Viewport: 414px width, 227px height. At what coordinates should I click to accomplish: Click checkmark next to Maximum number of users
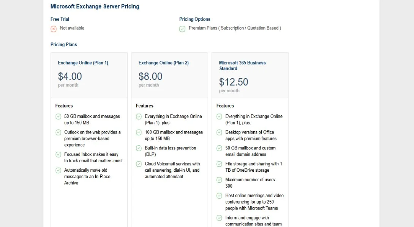tap(219, 180)
